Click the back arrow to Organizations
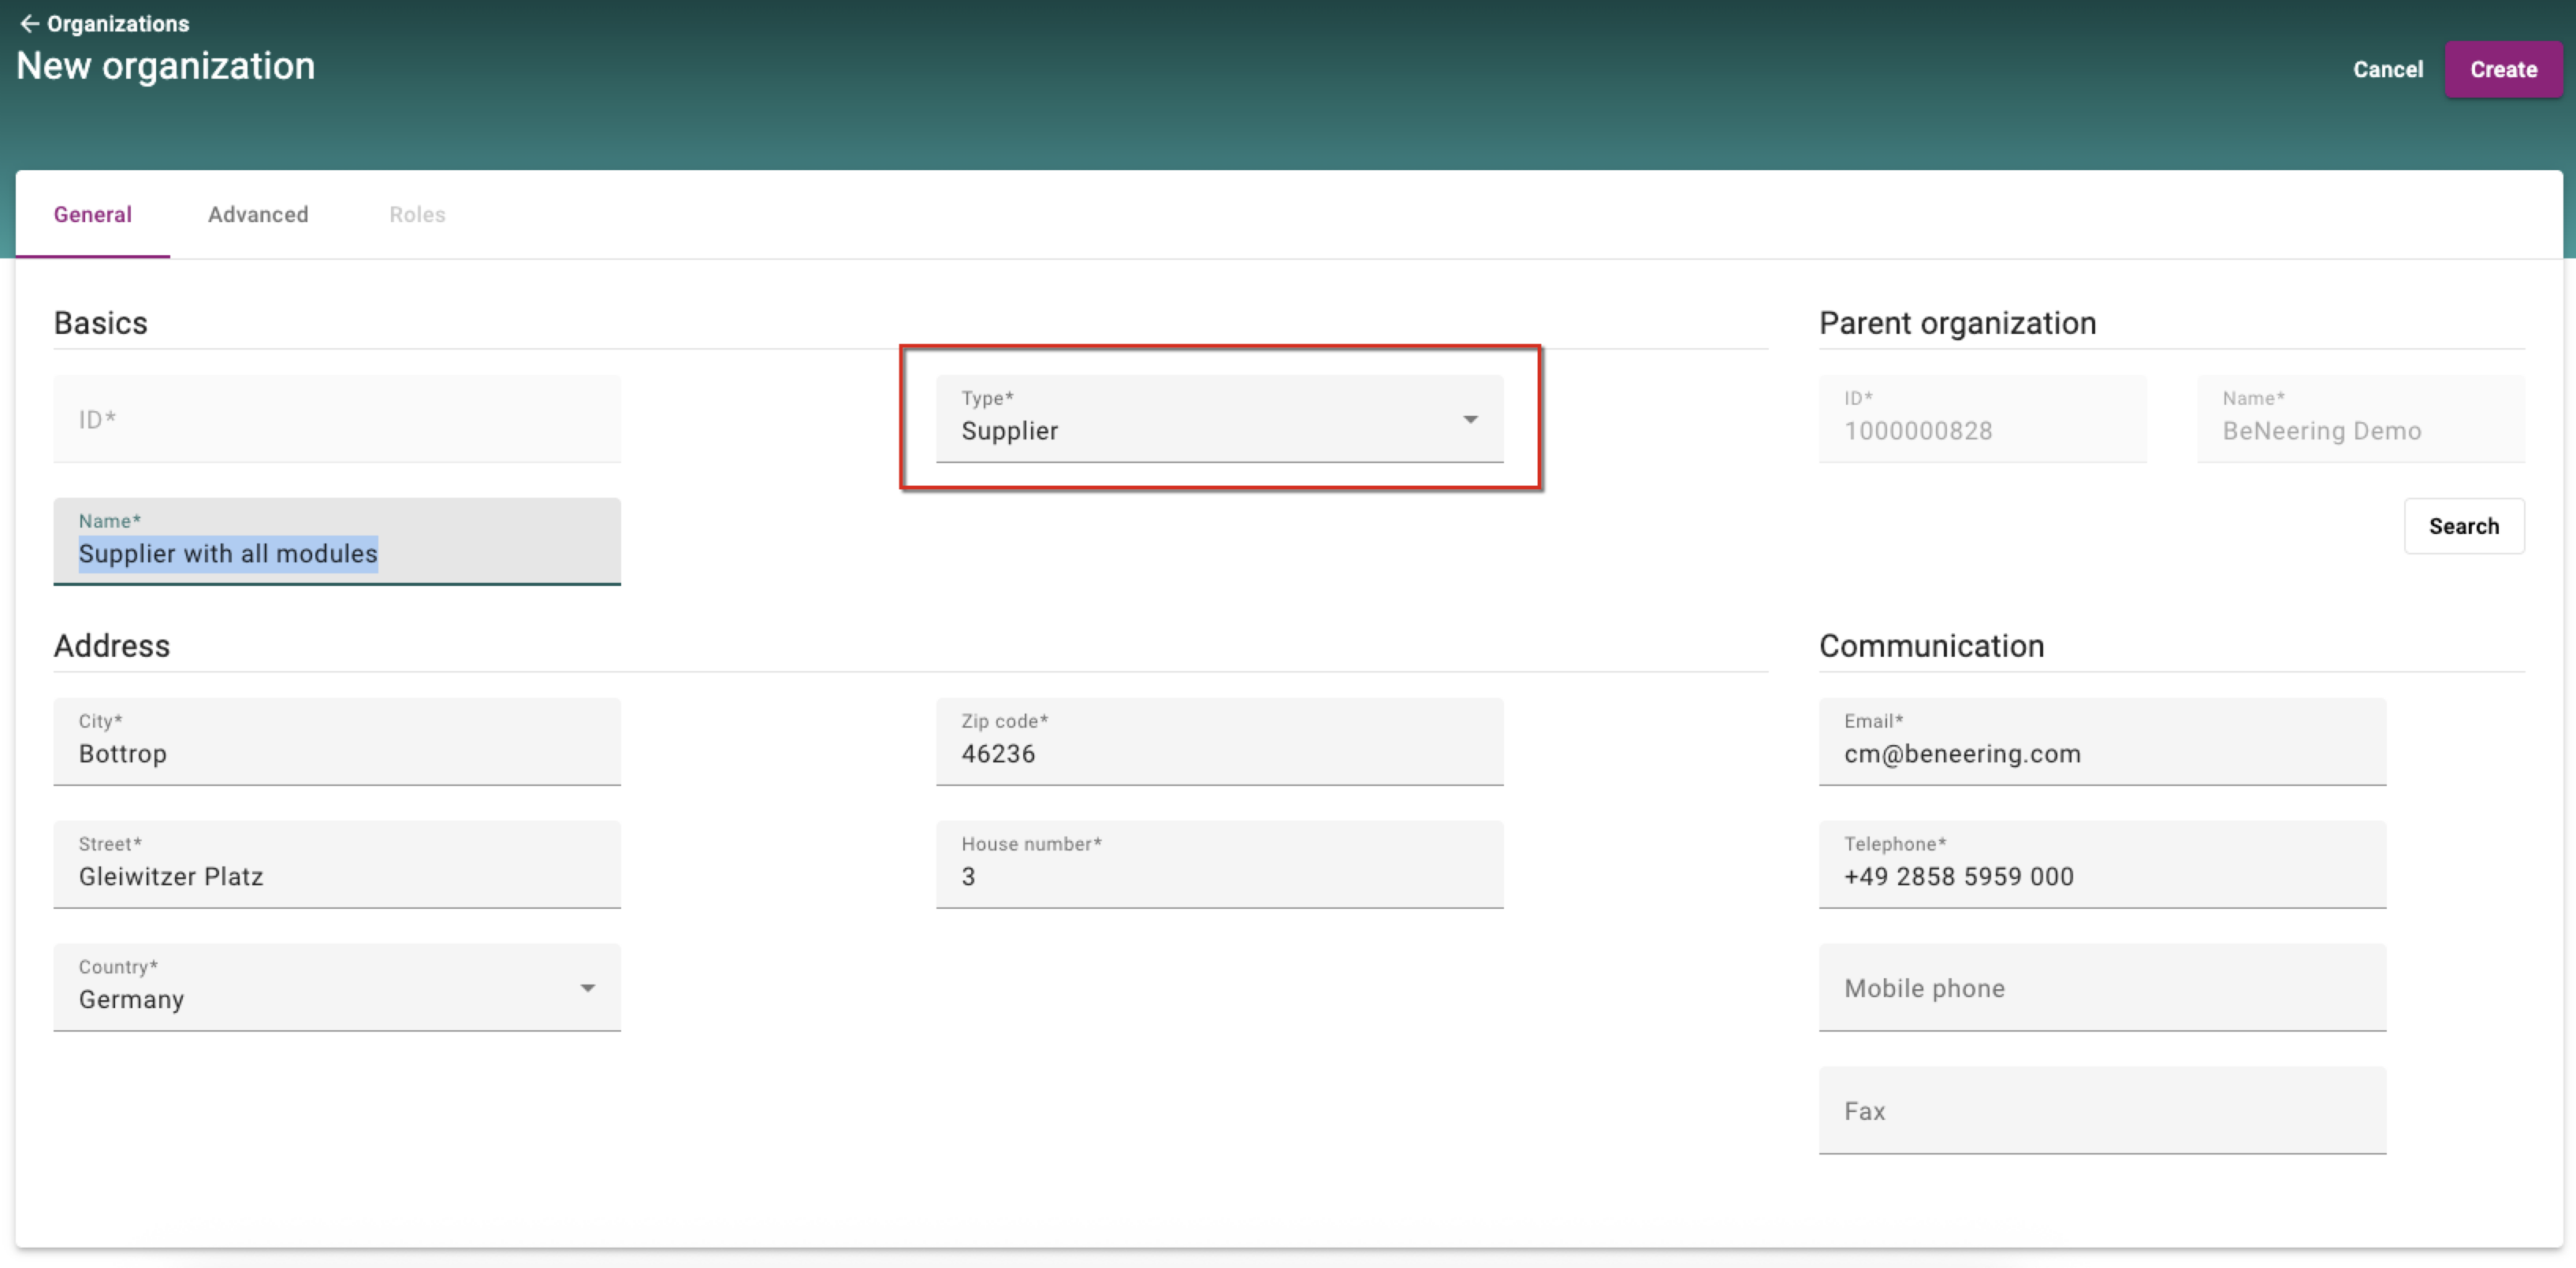Image resolution: width=2576 pixels, height=1268 pixels. pos(29,23)
